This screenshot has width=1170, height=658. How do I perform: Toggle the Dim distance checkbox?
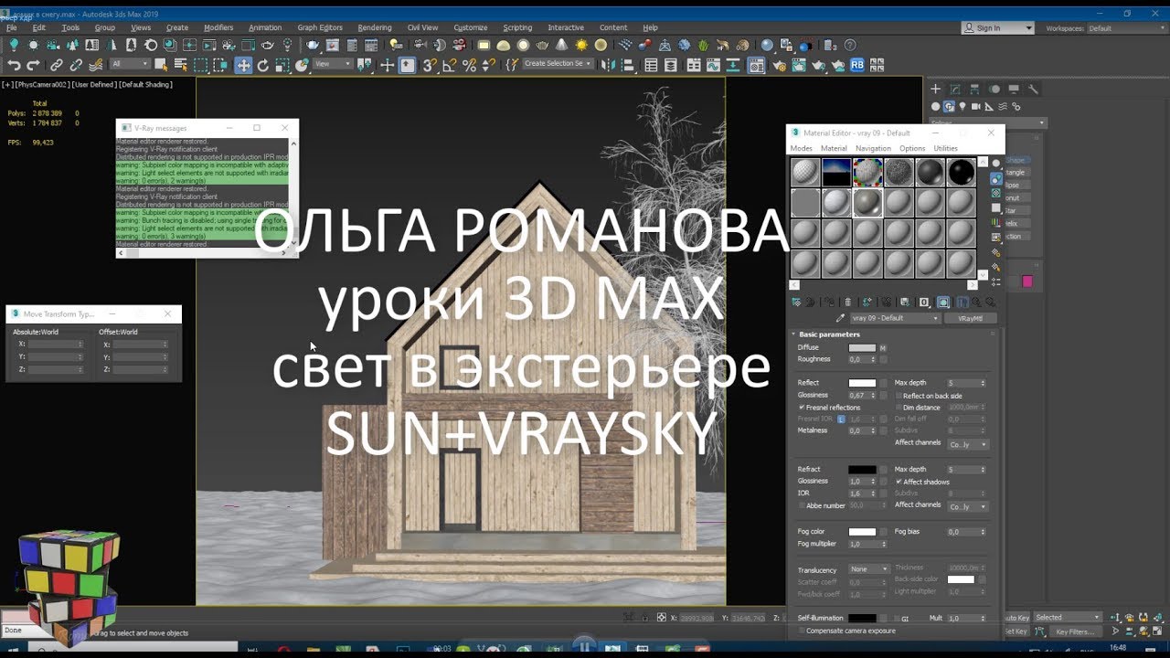tap(899, 408)
